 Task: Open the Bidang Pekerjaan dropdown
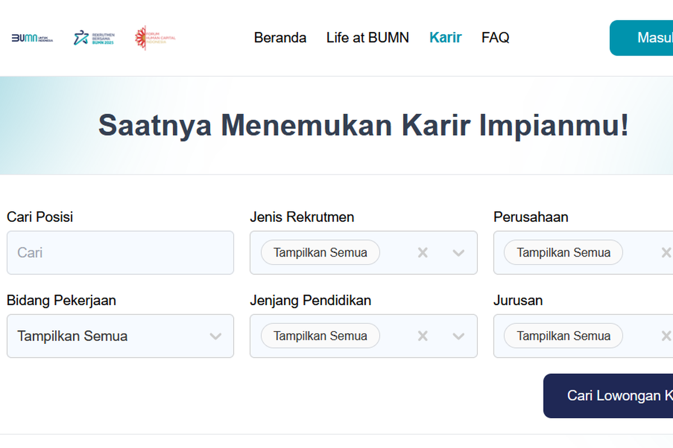(x=120, y=336)
